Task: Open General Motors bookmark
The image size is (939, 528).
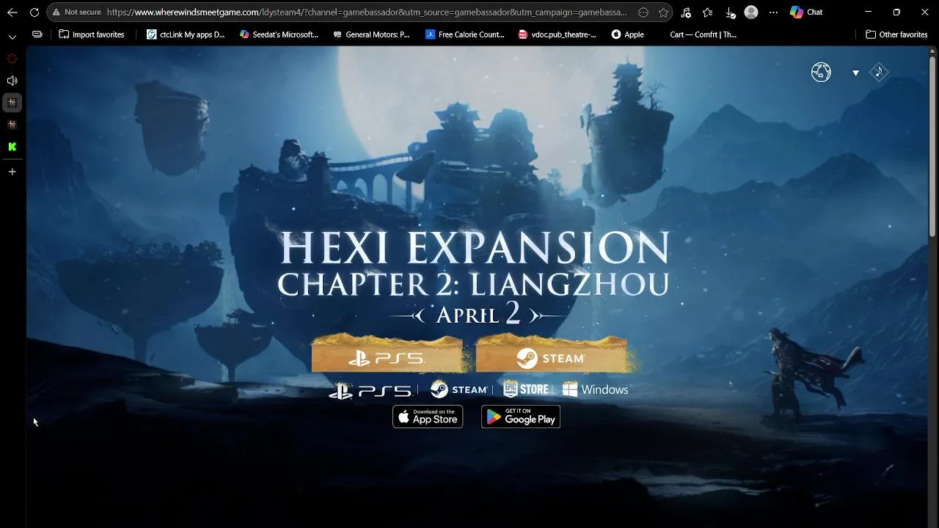Action: pyautogui.click(x=371, y=34)
